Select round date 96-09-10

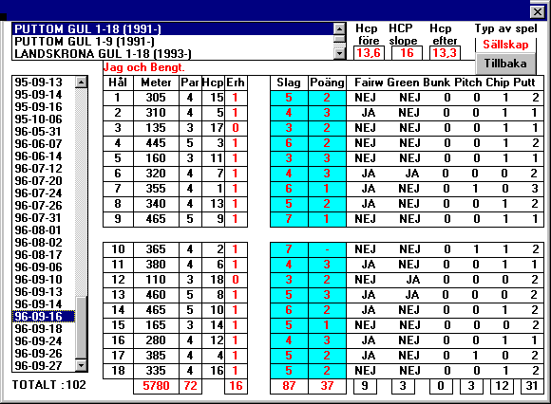pyautogui.click(x=44, y=279)
